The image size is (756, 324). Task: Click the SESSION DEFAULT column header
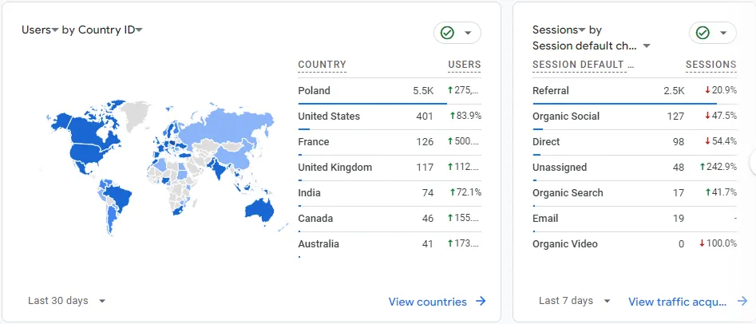tap(583, 65)
